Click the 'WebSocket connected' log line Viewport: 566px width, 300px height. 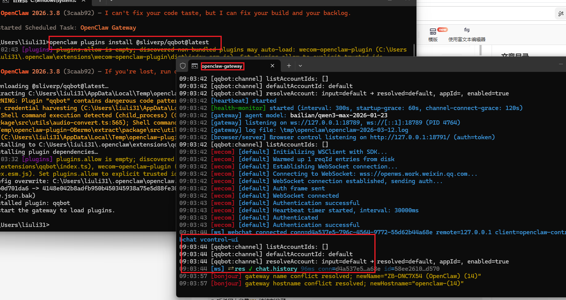pos(259,196)
